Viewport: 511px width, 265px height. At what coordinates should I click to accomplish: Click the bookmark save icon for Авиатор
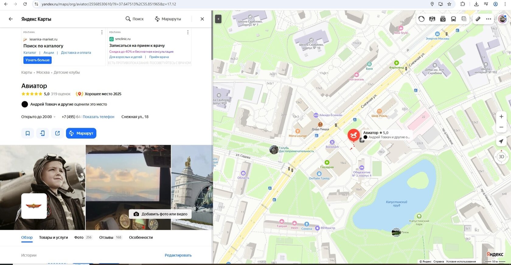(28, 133)
